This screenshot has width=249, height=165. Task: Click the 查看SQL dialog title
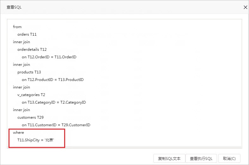[x=14, y=7]
